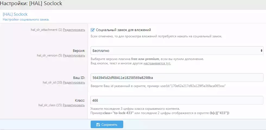Click the Социальный замок для вложений label
The image size is (266, 130).
tap(123, 30)
